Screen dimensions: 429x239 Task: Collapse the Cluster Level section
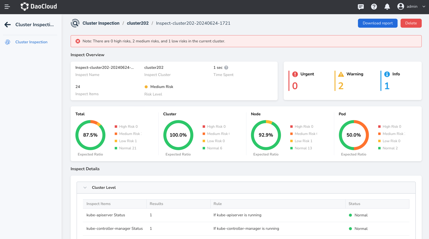(85, 188)
